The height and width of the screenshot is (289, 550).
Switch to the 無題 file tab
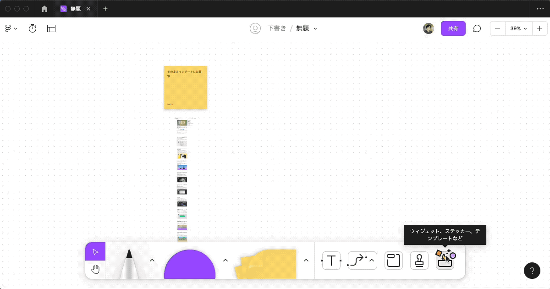point(75,9)
